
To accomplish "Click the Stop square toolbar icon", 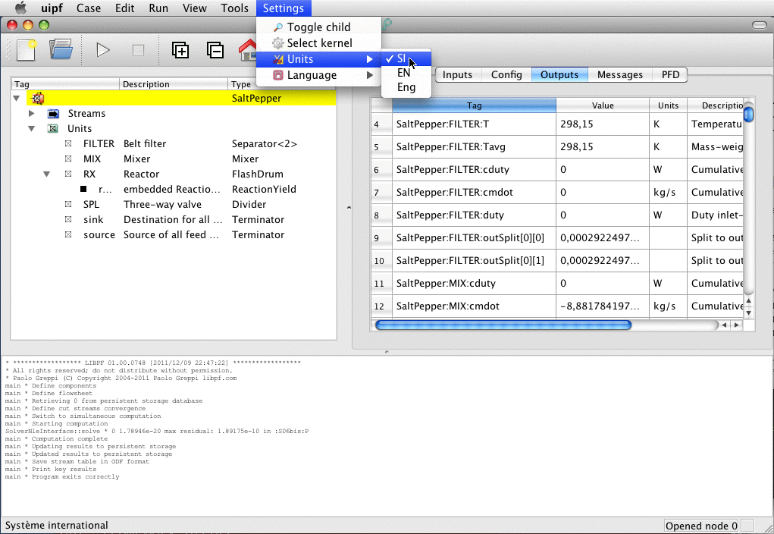I will click(138, 50).
